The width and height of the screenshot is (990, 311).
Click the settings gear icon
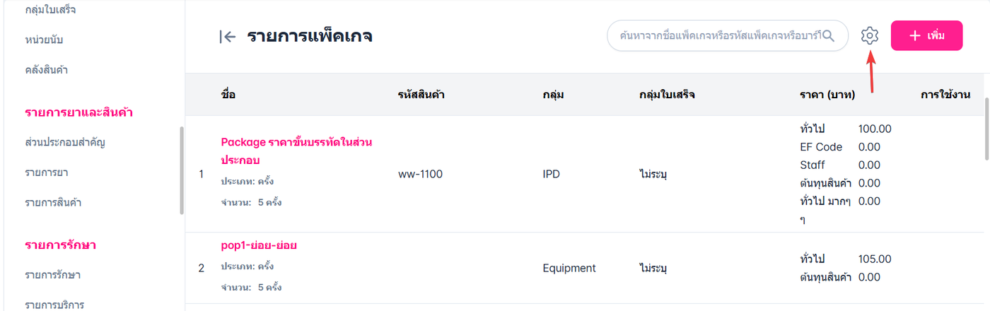870,35
